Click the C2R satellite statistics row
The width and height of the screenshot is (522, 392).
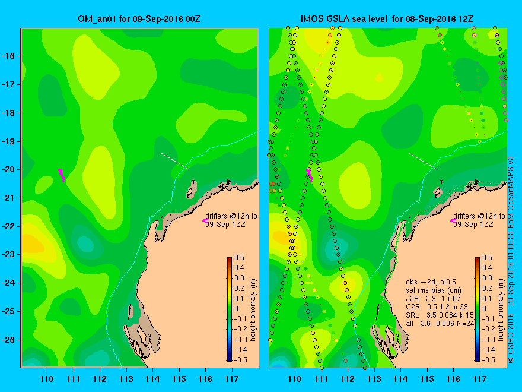coord(437,306)
